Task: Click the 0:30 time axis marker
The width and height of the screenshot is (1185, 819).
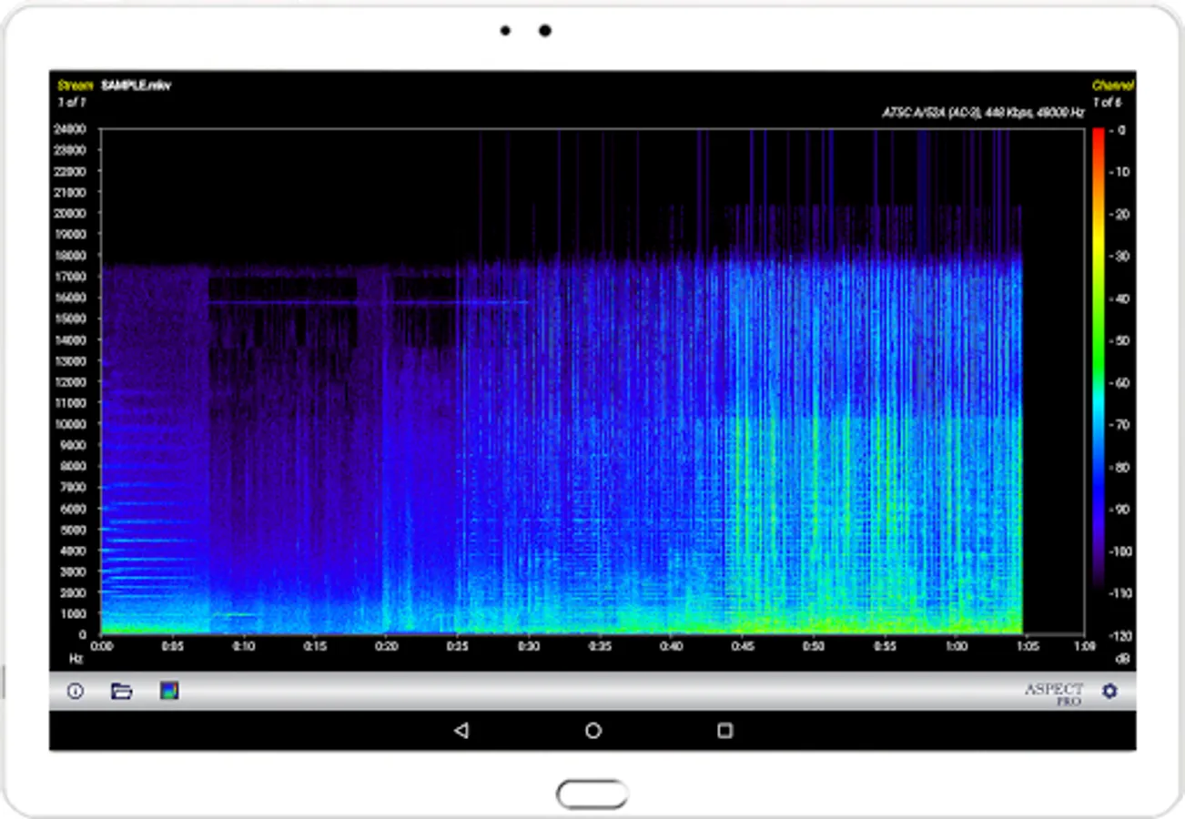Action: click(529, 647)
